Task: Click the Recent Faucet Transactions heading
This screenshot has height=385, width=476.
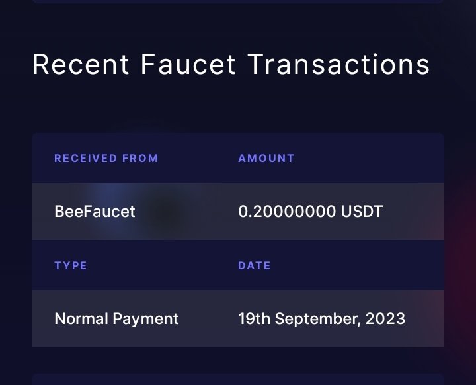Action: [231, 64]
